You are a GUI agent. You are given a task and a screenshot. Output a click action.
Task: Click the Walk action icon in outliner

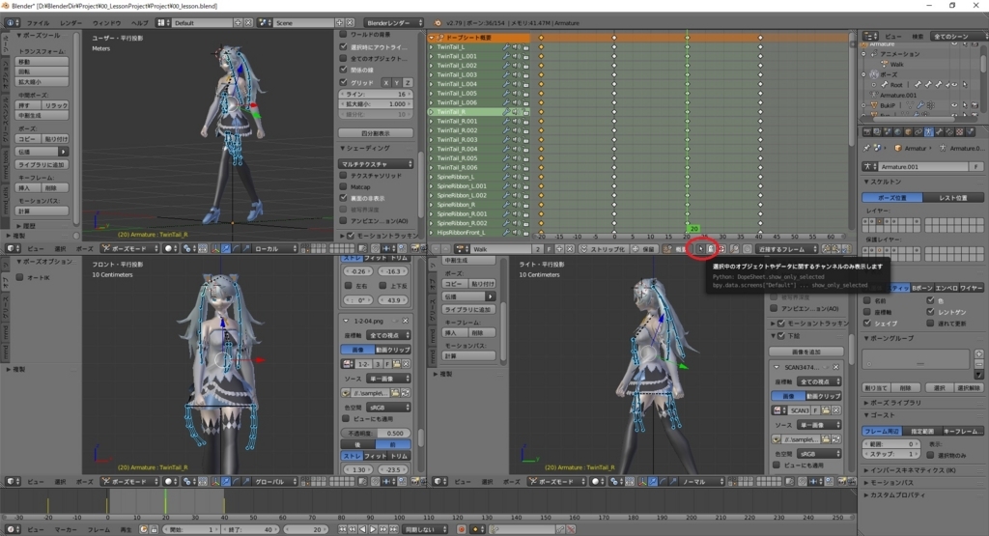[885, 64]
